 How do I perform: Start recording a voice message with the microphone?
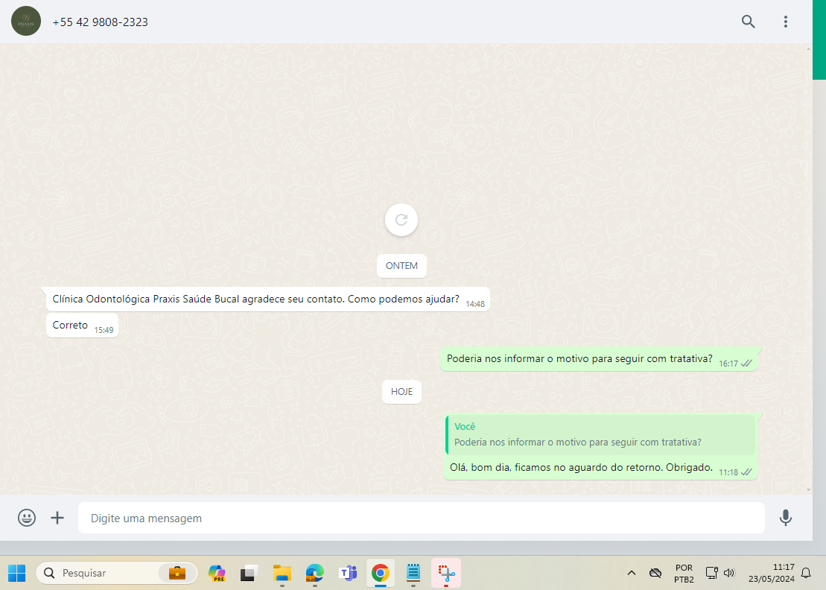click(786, 518)
